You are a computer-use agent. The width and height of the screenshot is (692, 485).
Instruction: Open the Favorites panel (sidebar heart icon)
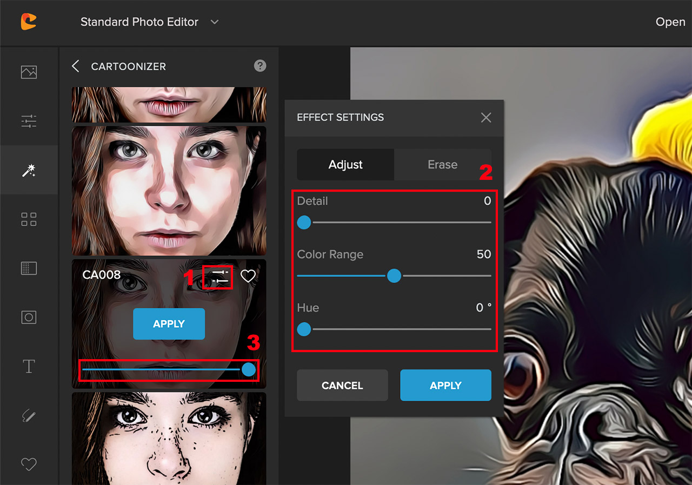pyautogui.click(x=29, y=464)
